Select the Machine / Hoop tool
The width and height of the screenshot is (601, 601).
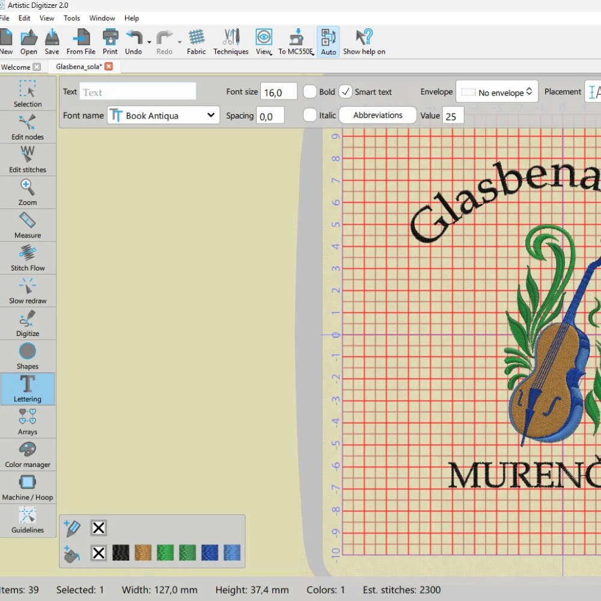pos(28,487)
